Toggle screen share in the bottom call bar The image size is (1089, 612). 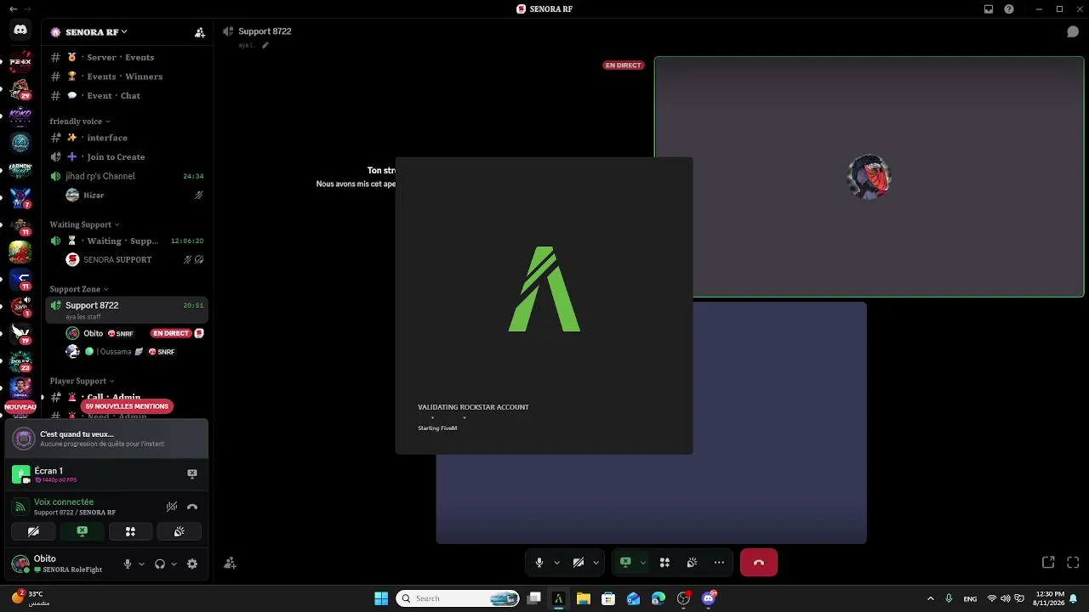point(625,563)
